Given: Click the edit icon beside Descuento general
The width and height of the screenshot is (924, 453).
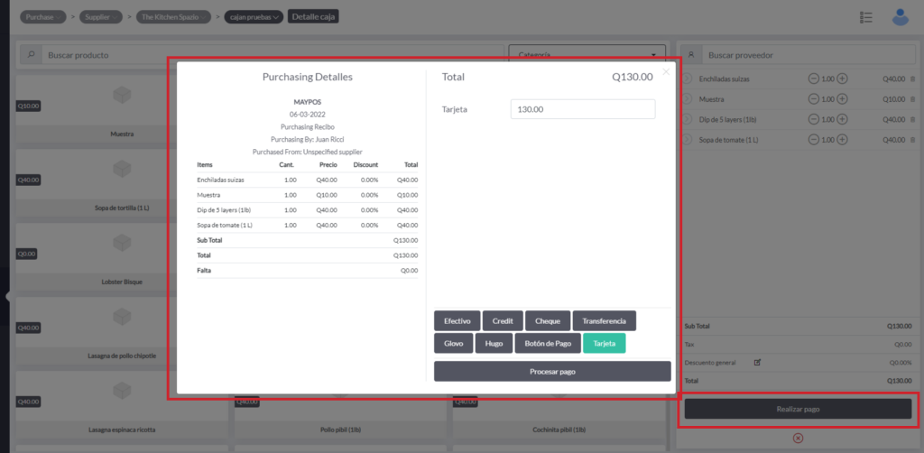Looking at the screenshot, I should tap(757, 362).
